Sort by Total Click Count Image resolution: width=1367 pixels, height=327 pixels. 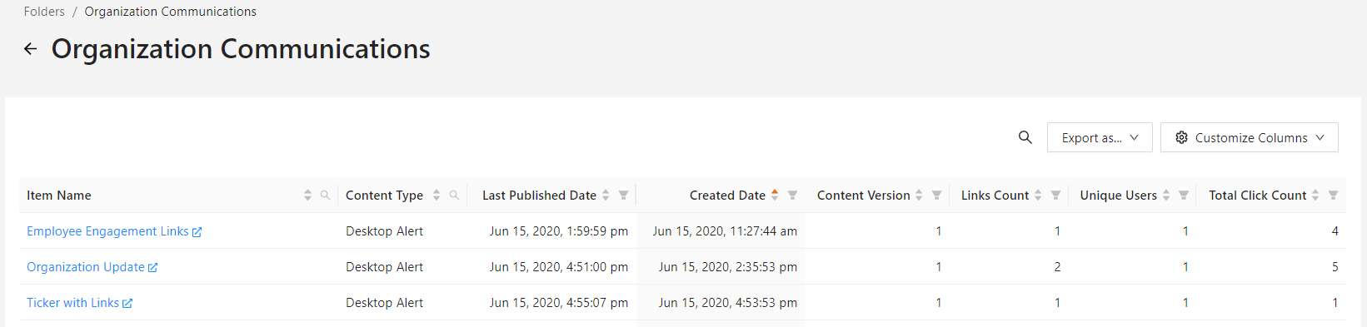click(1315, 195)
